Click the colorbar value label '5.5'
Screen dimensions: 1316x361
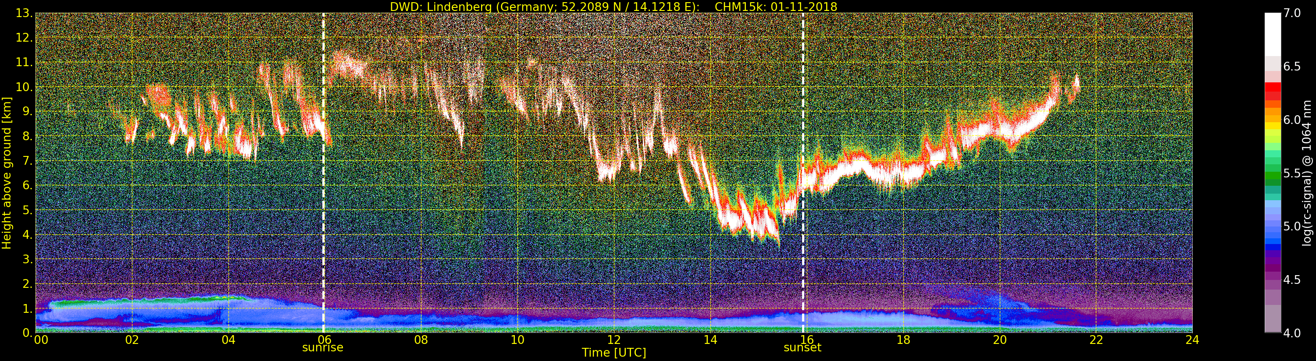[x=1292, y=173]
